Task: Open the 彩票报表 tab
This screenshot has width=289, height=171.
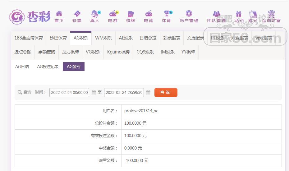Action: click(x=172, y=38)
